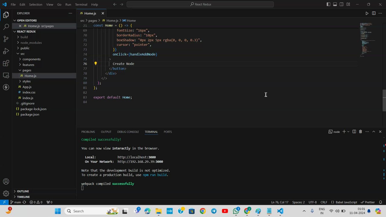Screen dimensions: 386x217
Task: Kill the terminal with trash icon
Action: pyautogui.click(x=360, y=132)
